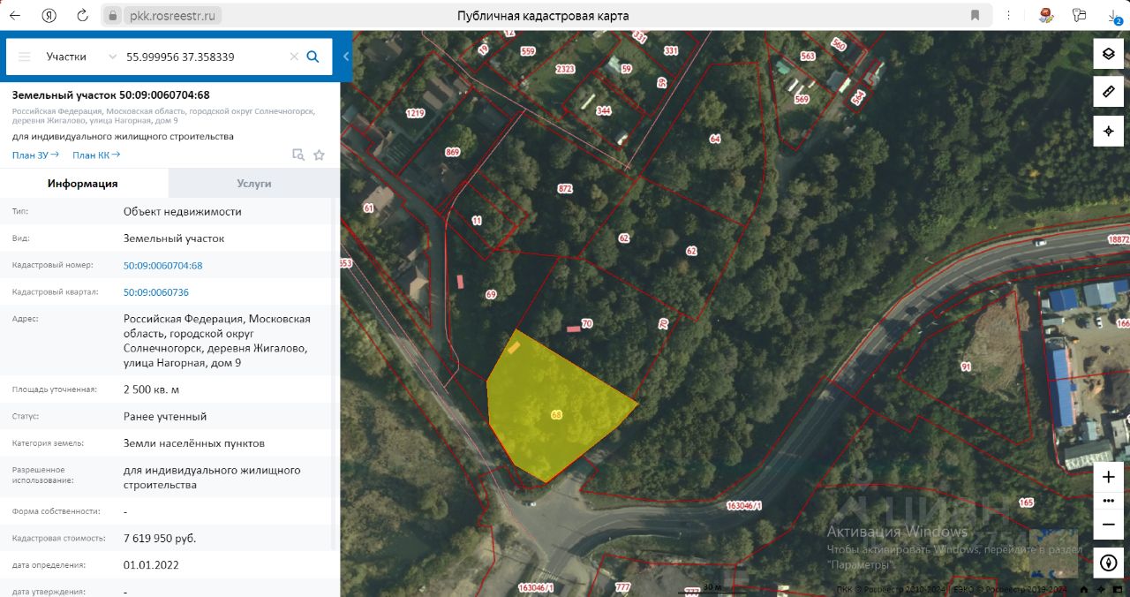Zoom out the map with minus
The width and height of the screenshot is (1130, 597).
pos(1109,524)
